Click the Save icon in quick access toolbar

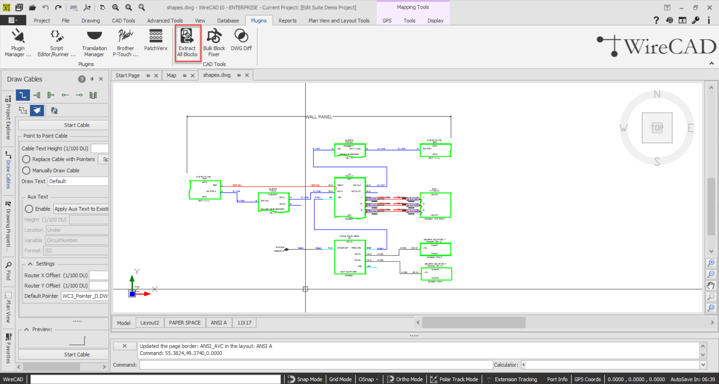coord(19,7)
